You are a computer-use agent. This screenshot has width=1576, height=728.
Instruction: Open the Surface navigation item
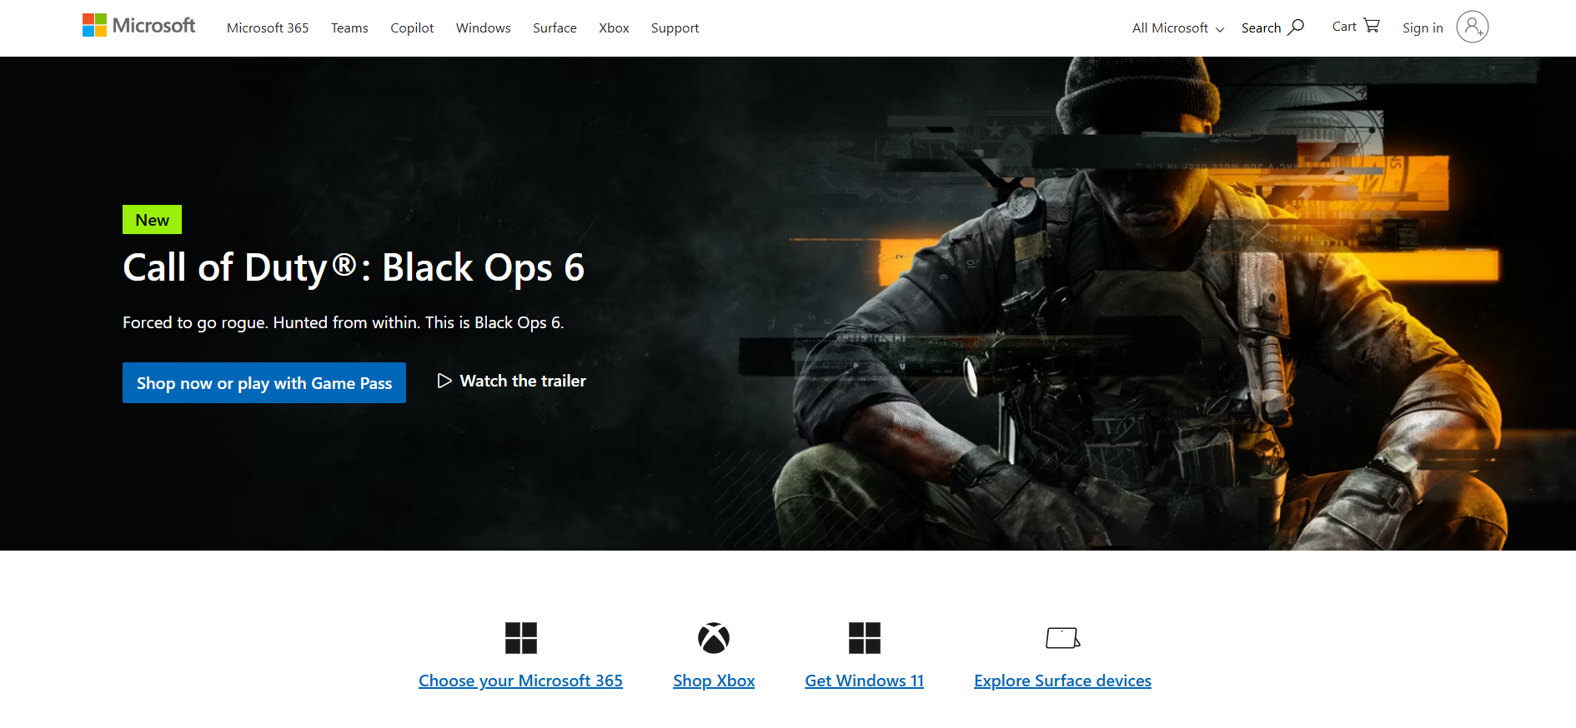pos(555,28)
